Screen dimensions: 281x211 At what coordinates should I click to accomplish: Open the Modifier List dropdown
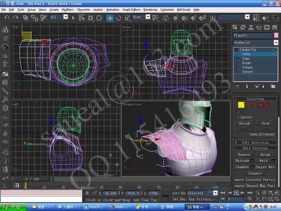(x=276, y=43)
